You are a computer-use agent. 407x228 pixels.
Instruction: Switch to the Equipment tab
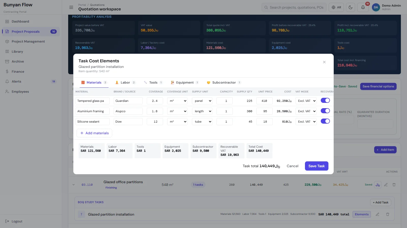[185, 83]
